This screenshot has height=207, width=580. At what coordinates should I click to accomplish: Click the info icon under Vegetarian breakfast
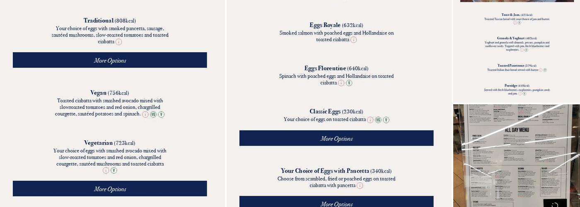pos(106,170)
